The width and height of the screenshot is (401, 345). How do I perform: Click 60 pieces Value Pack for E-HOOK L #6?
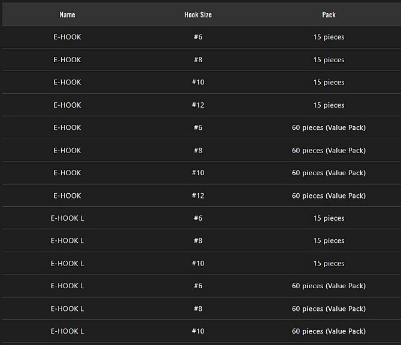(329, 286)
